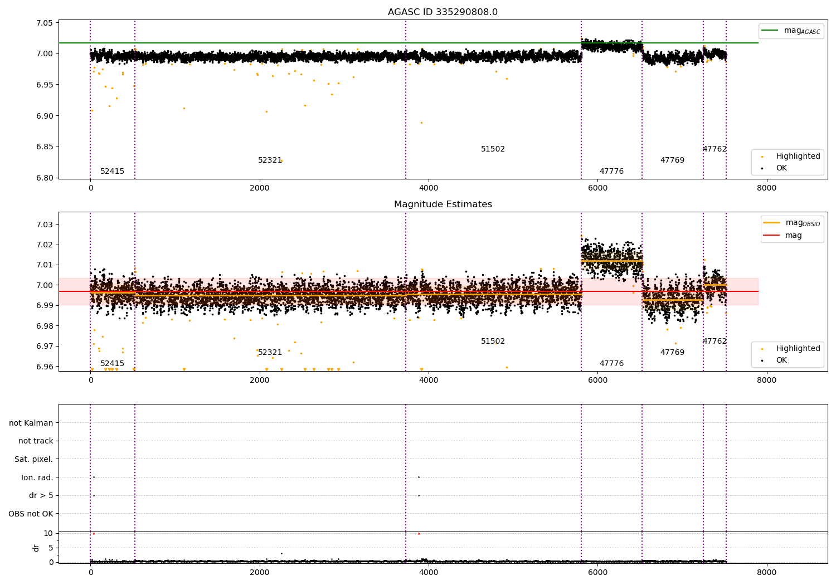Select the 'not track' axis label

click(x=36, y=441)
